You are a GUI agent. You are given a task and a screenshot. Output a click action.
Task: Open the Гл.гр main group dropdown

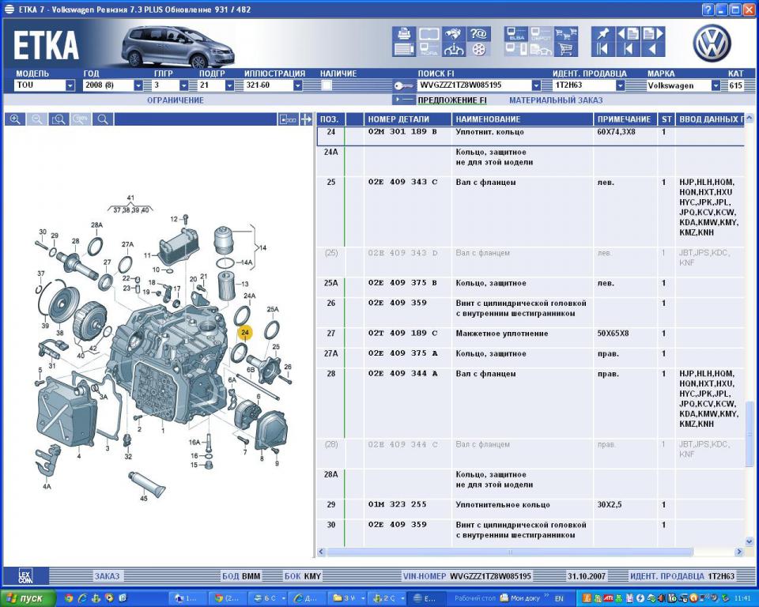[183, 85]
